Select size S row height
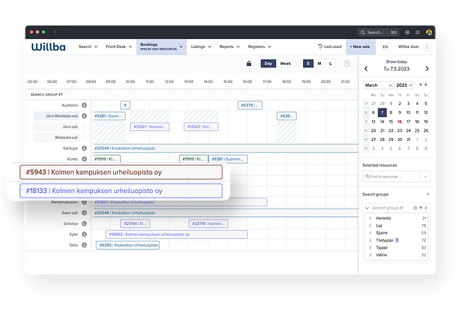465x321 pixels. click(x=308, y=64)
